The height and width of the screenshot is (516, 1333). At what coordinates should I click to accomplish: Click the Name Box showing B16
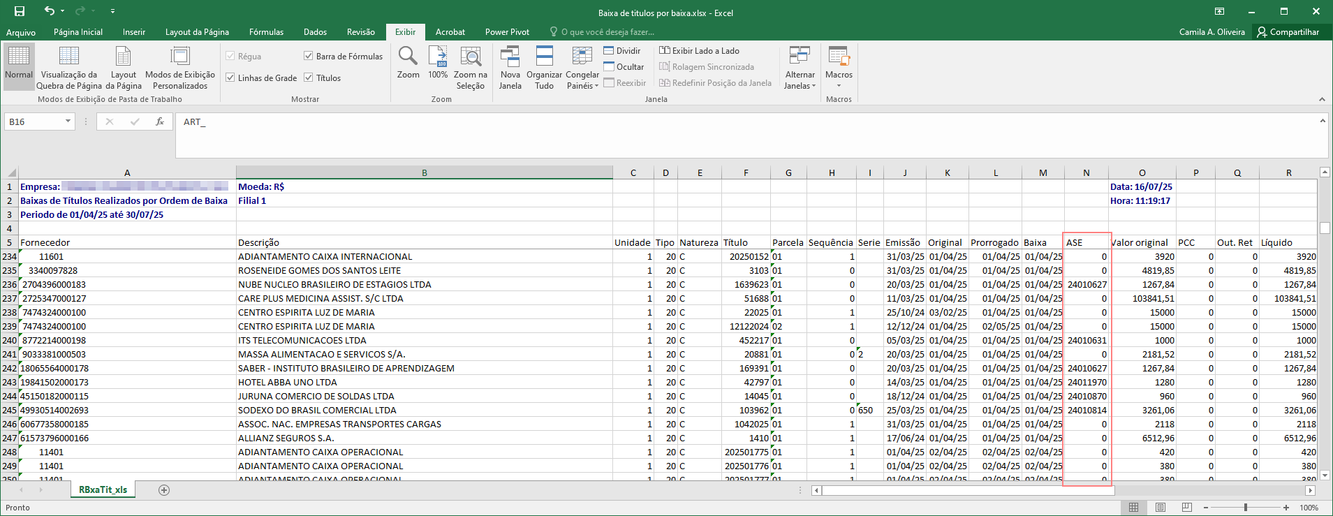click(34, 121)
